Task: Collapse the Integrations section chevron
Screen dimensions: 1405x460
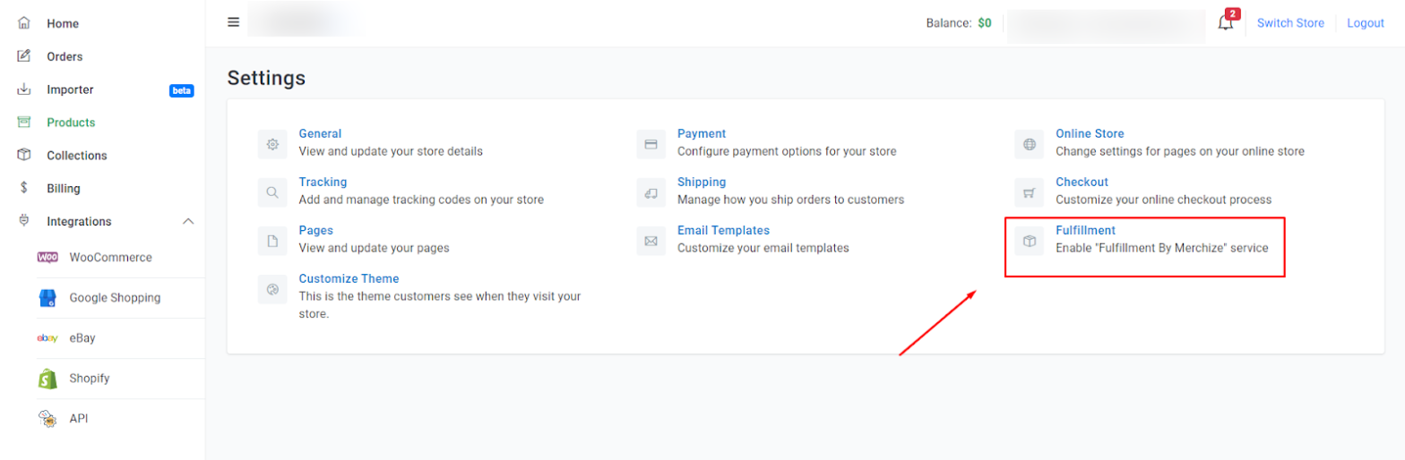Action: pos(188,221)
